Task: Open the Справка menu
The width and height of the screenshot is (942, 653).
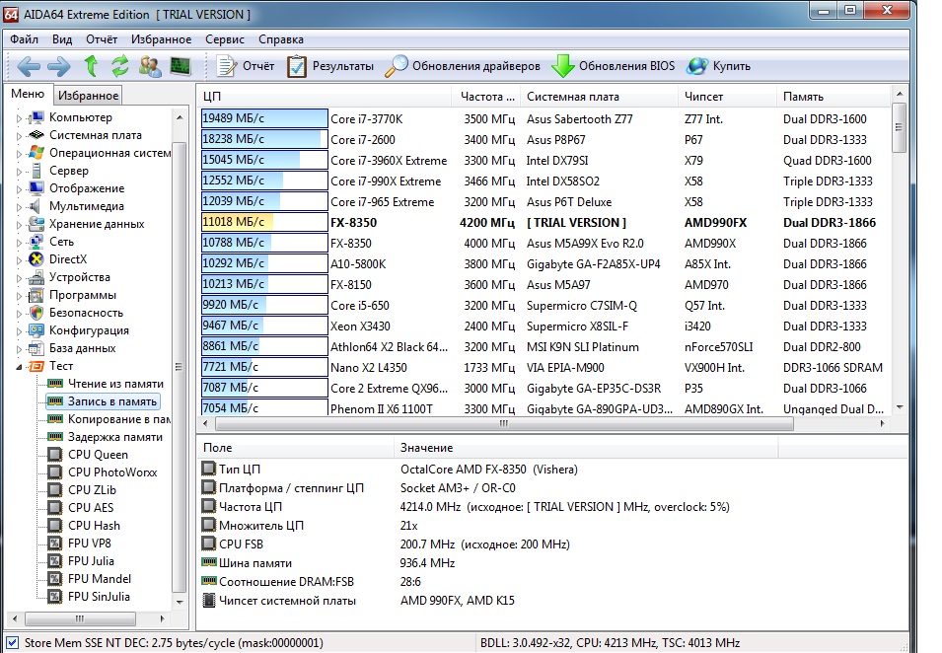Action: coord(280,39)
